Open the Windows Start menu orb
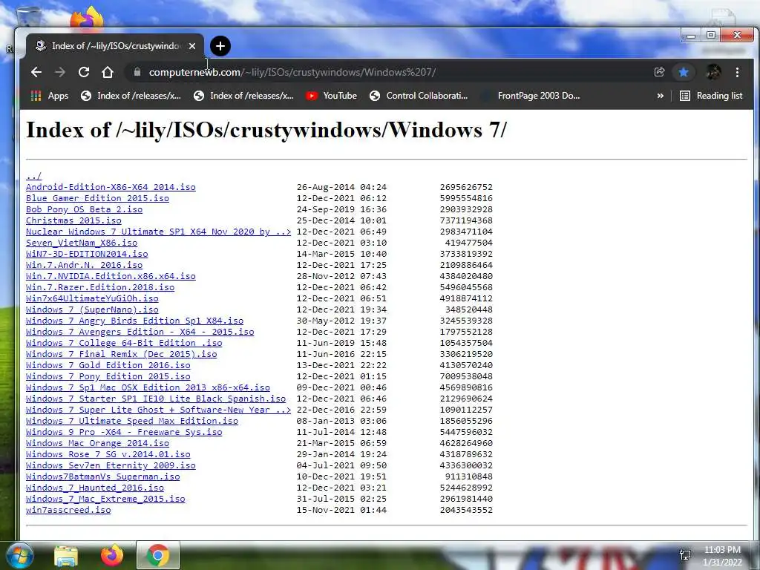This screenshot has width=760, height=570. point(19,555)
